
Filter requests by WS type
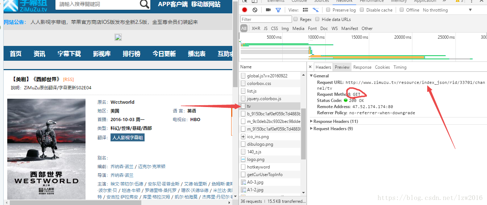(334, 28)
